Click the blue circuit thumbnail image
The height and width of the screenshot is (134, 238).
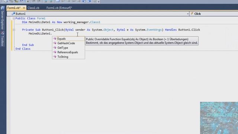219,118
